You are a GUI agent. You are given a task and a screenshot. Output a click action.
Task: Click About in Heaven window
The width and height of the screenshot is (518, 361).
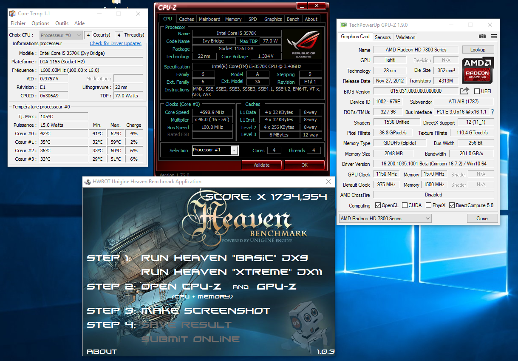click(x=102, y=352)
